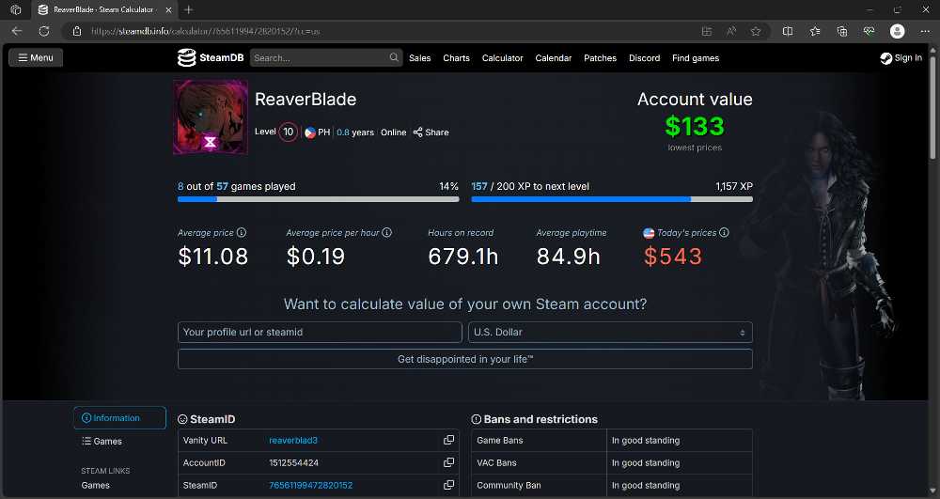Open tab actions menu icon
The image size is (940, 499).
(16, 9)
